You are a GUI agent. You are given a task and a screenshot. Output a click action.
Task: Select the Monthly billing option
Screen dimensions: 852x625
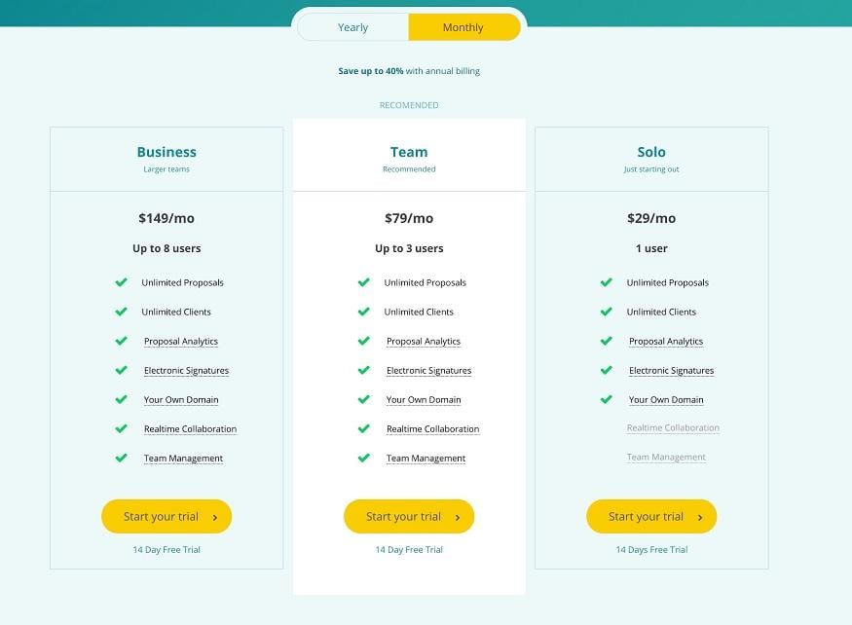coord(464,27)
